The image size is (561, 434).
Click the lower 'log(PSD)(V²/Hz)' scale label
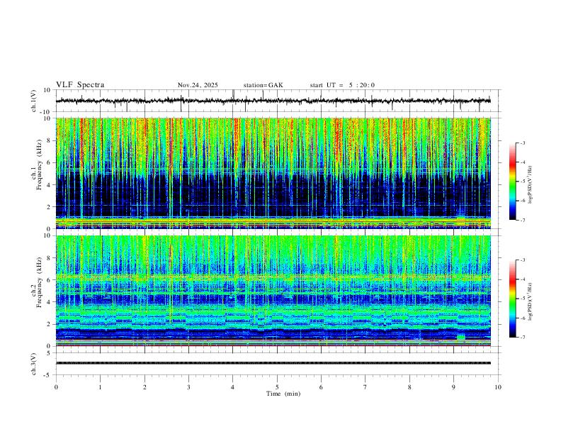(530, 301)
